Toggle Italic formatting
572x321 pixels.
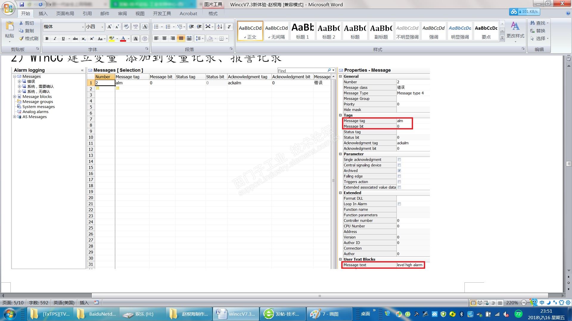[x=55, y=39]
